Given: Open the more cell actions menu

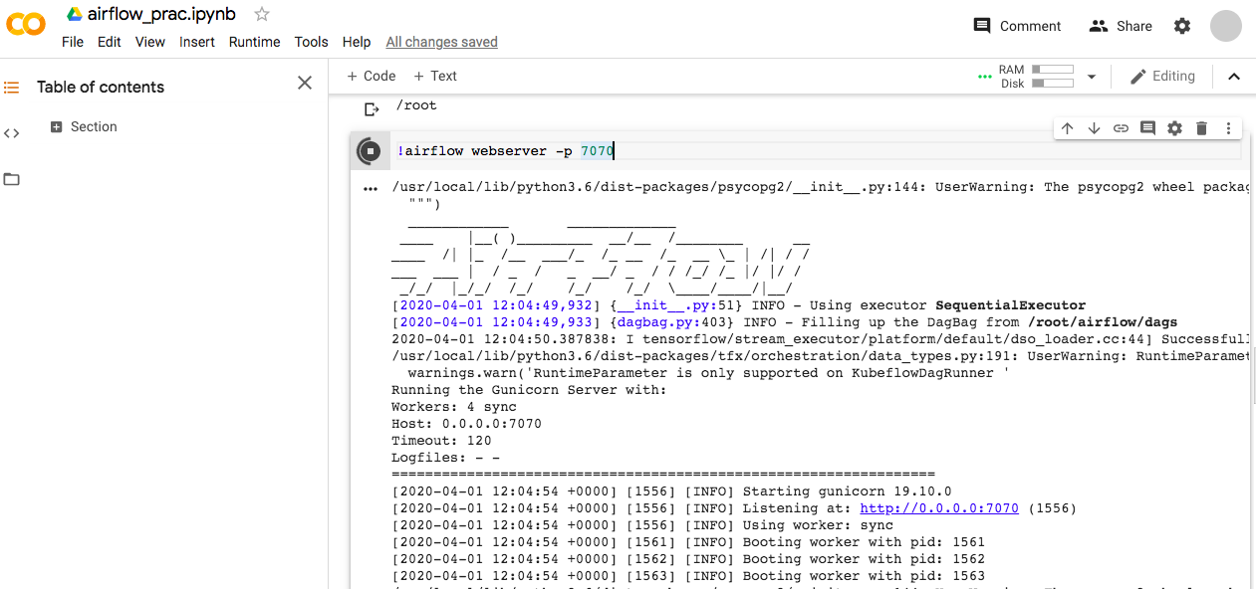Looking at the screenshot, I should click(1228, 127).
